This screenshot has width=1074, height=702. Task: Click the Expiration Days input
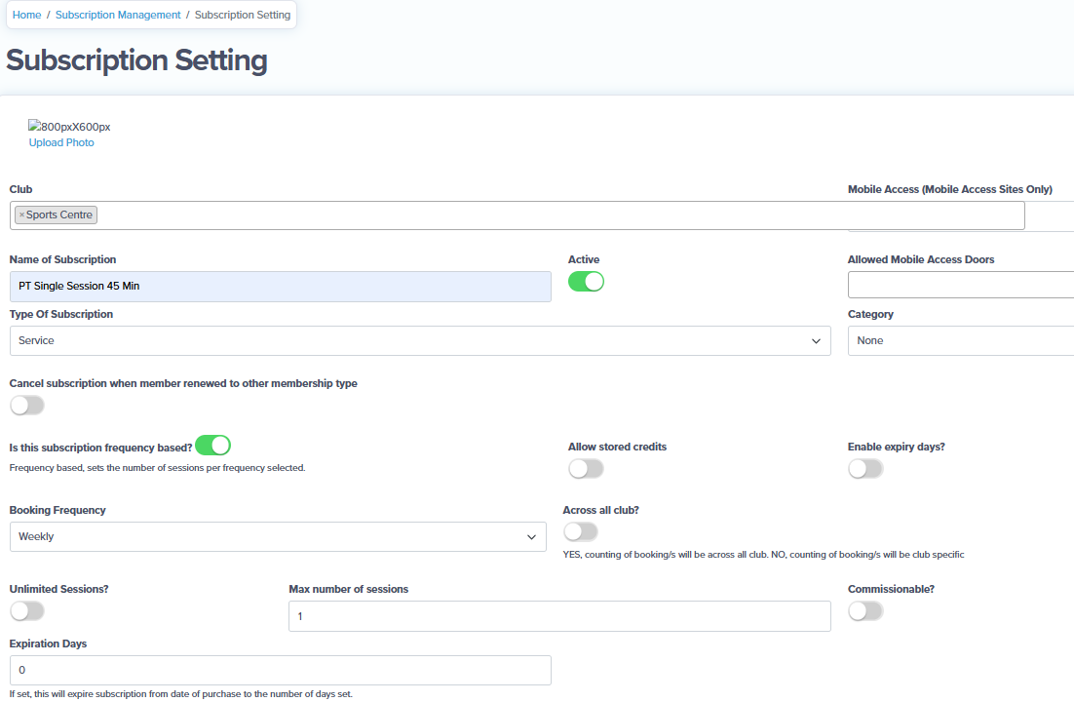tap(280, 671)
